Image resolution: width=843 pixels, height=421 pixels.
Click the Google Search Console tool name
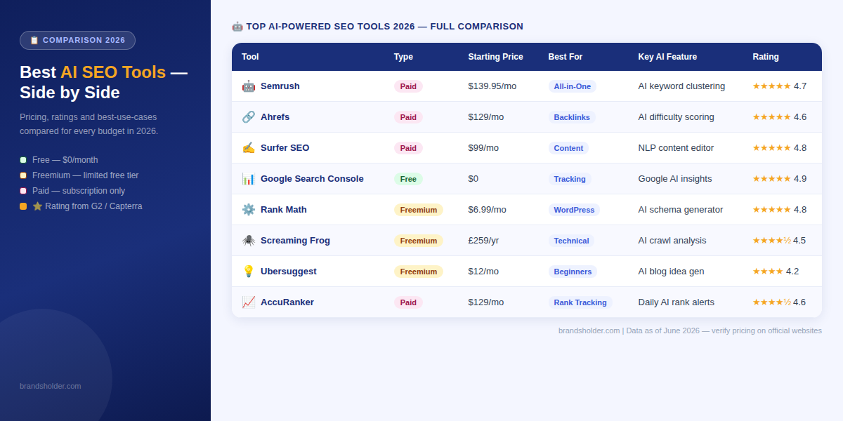(312, 179)
